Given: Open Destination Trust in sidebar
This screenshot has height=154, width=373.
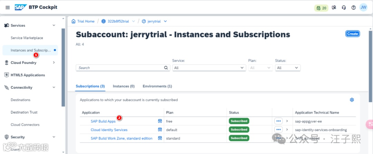Looking at the screenshot, I should coord(24,112).
